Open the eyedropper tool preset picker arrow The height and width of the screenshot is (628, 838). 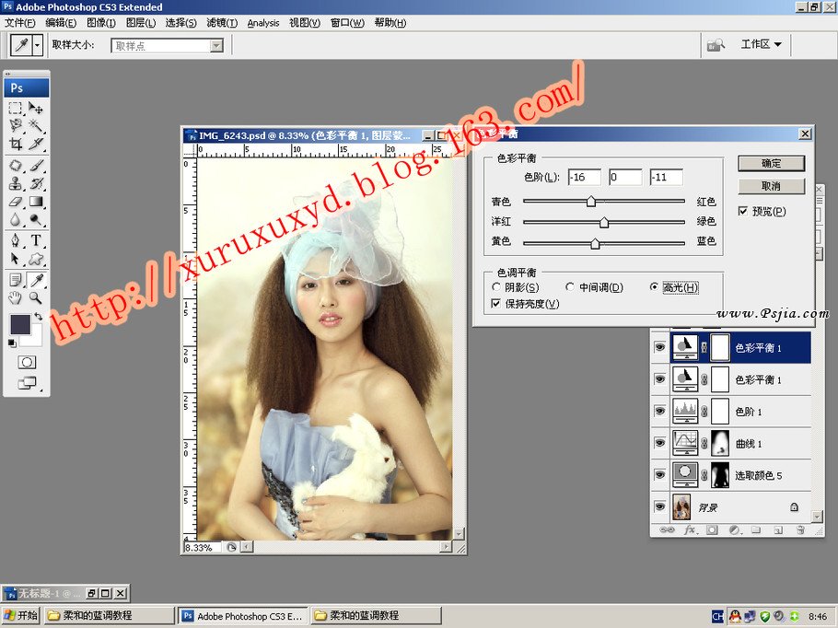click(38, 44)
